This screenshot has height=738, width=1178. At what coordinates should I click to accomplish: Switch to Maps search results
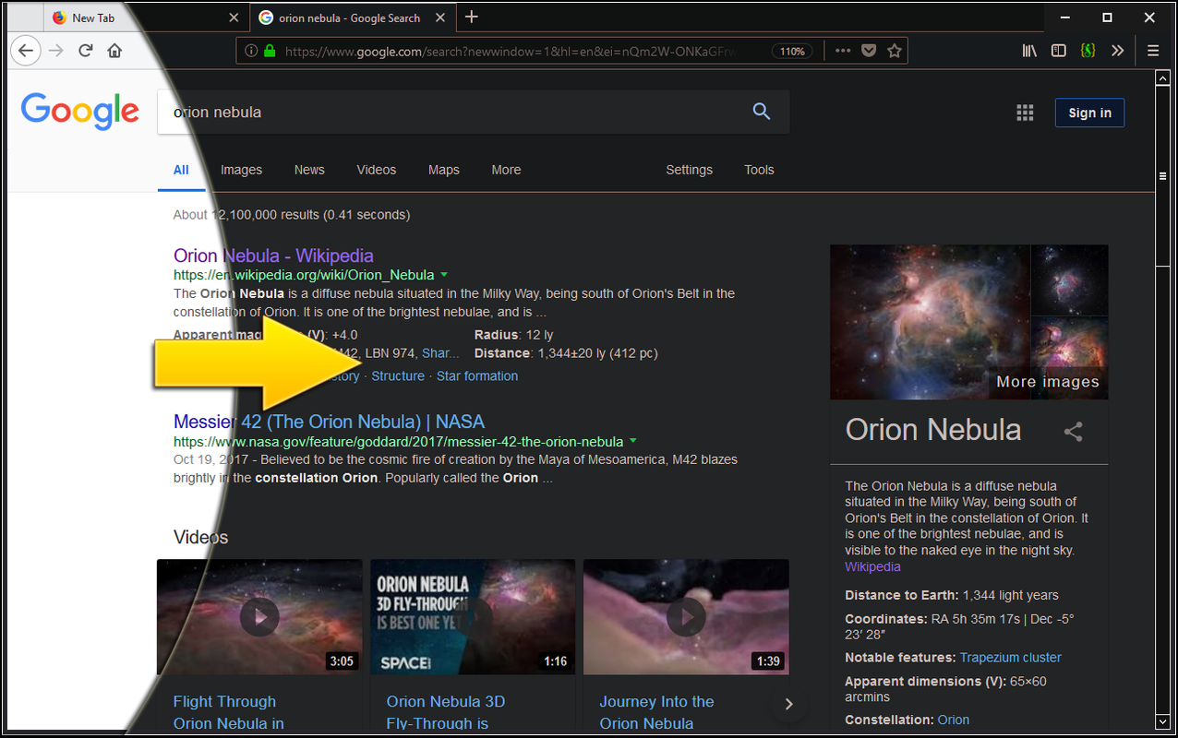tap(444, 170)
